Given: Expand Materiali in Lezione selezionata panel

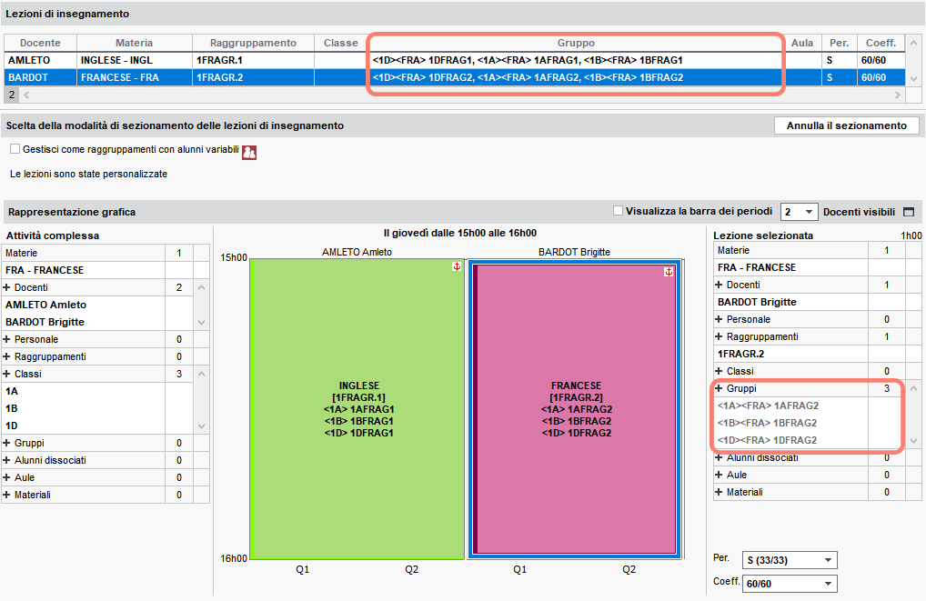Looking at the screenshot, I should pyautogui.click(x=719, y=492).
